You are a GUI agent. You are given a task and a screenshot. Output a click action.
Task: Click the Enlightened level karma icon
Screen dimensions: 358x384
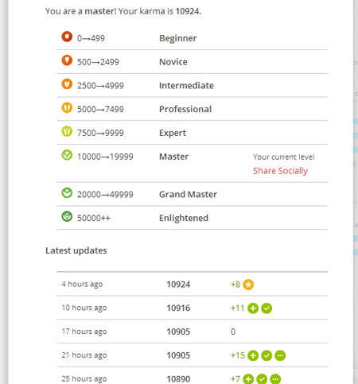click(x=67, y=216)
